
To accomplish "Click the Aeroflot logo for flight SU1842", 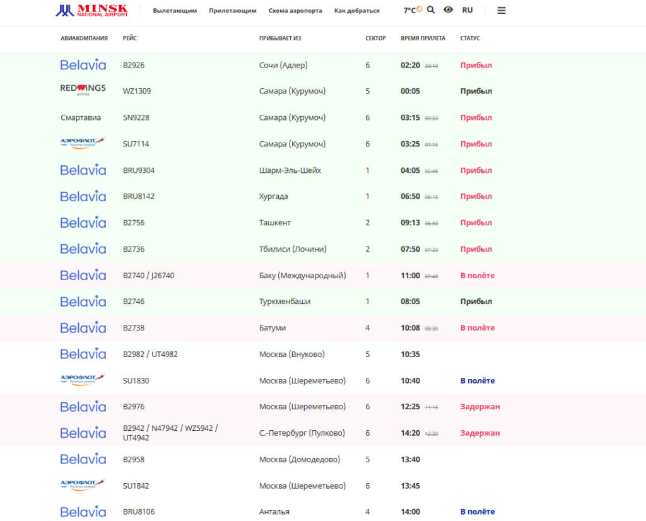I will (x=83, y=485).
